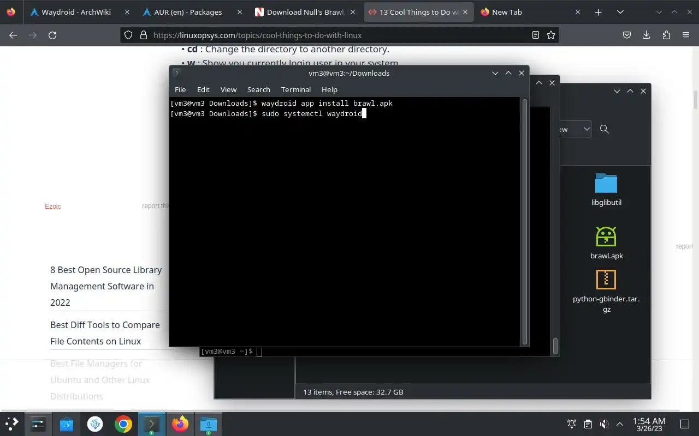699x436 pixels.
Task: Launch Google Chrome from taskbar
Action: [123, 424]
